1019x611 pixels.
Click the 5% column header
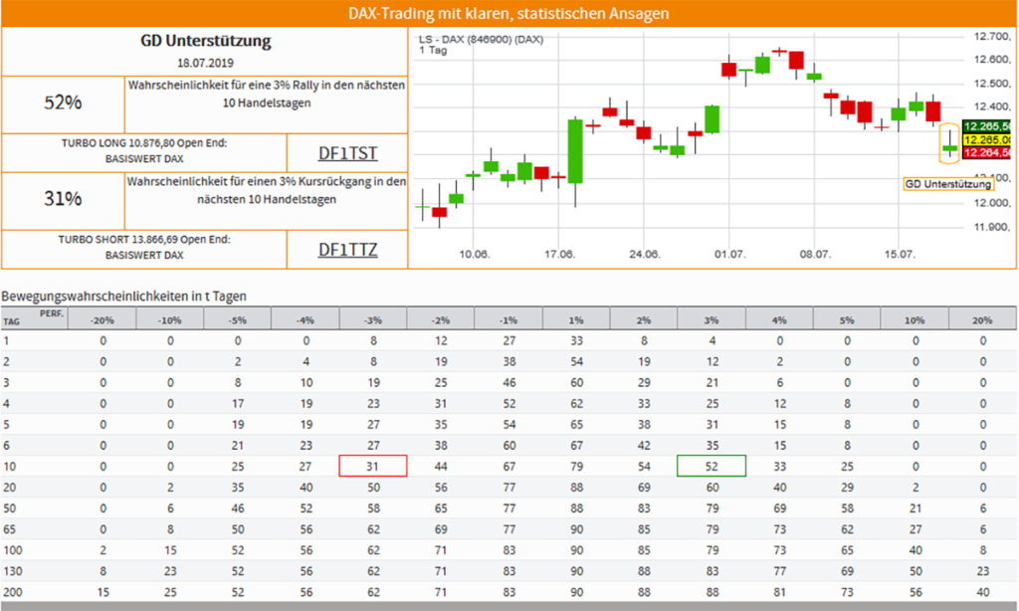click(x=847, y=319)
